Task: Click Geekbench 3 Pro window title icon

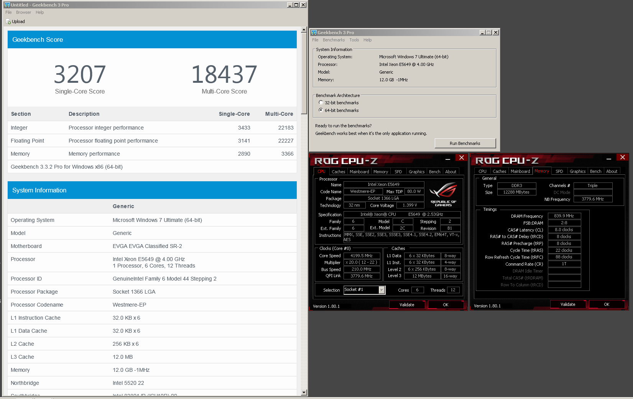Action: coord(314,33)
